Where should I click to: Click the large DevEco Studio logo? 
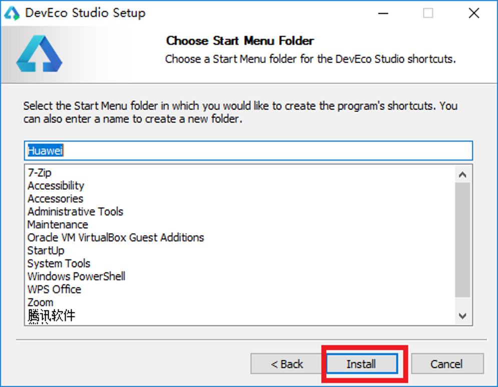coord(39,54)
